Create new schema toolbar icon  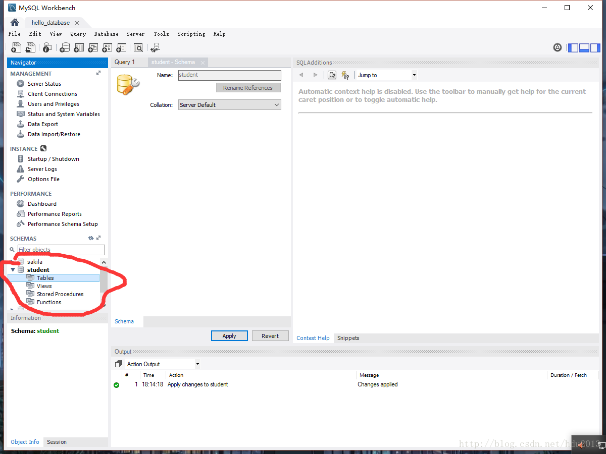[65, 47]
